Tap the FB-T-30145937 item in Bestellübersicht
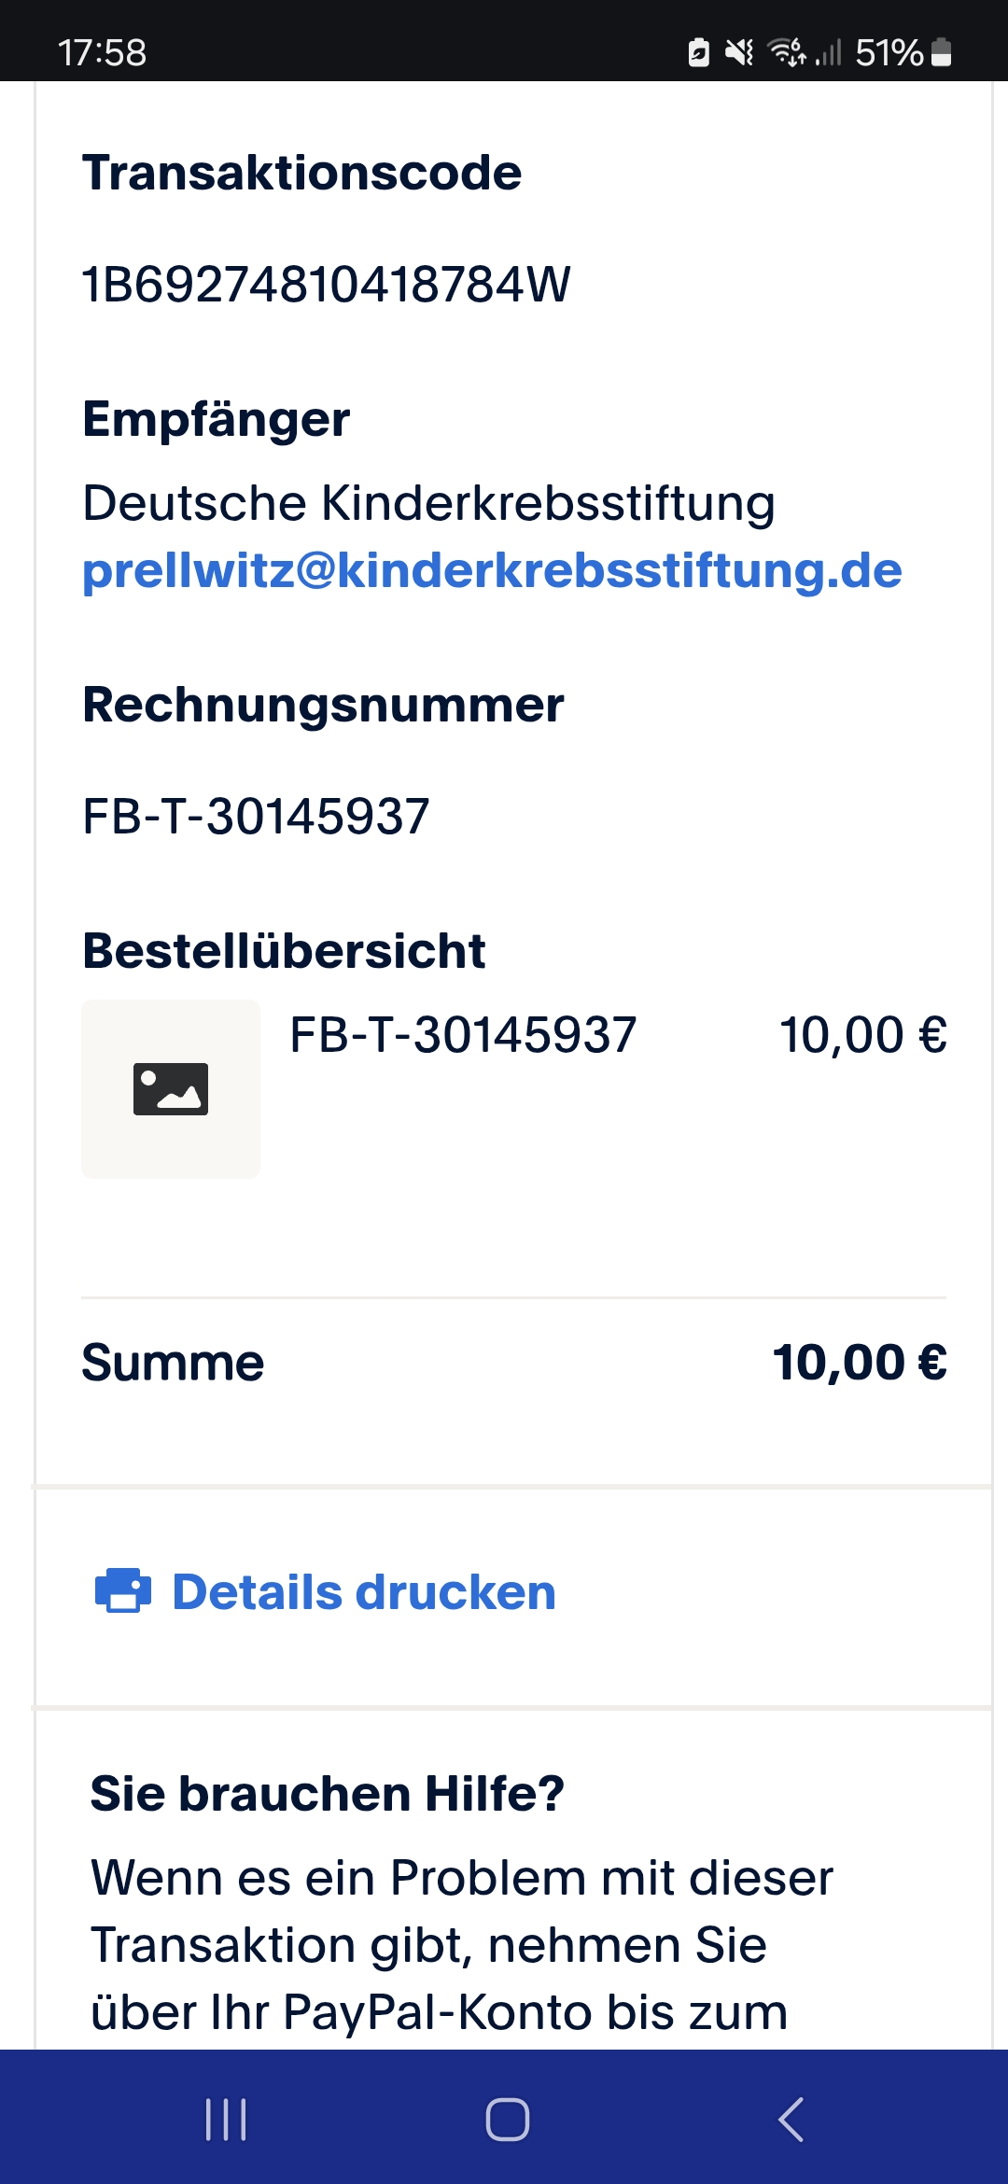Image resolution: width=1008 pixels, height=2184 pixels. 463,1035
